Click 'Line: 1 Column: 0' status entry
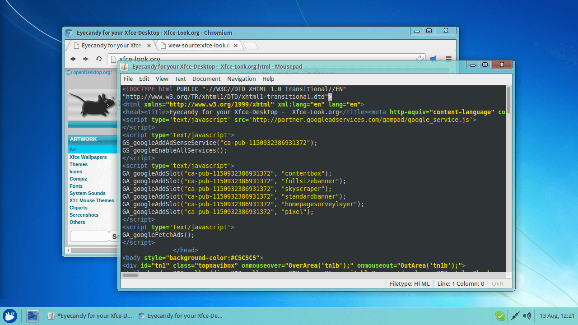The height and width of the screenshot is (325, 578). coord(461,283)
